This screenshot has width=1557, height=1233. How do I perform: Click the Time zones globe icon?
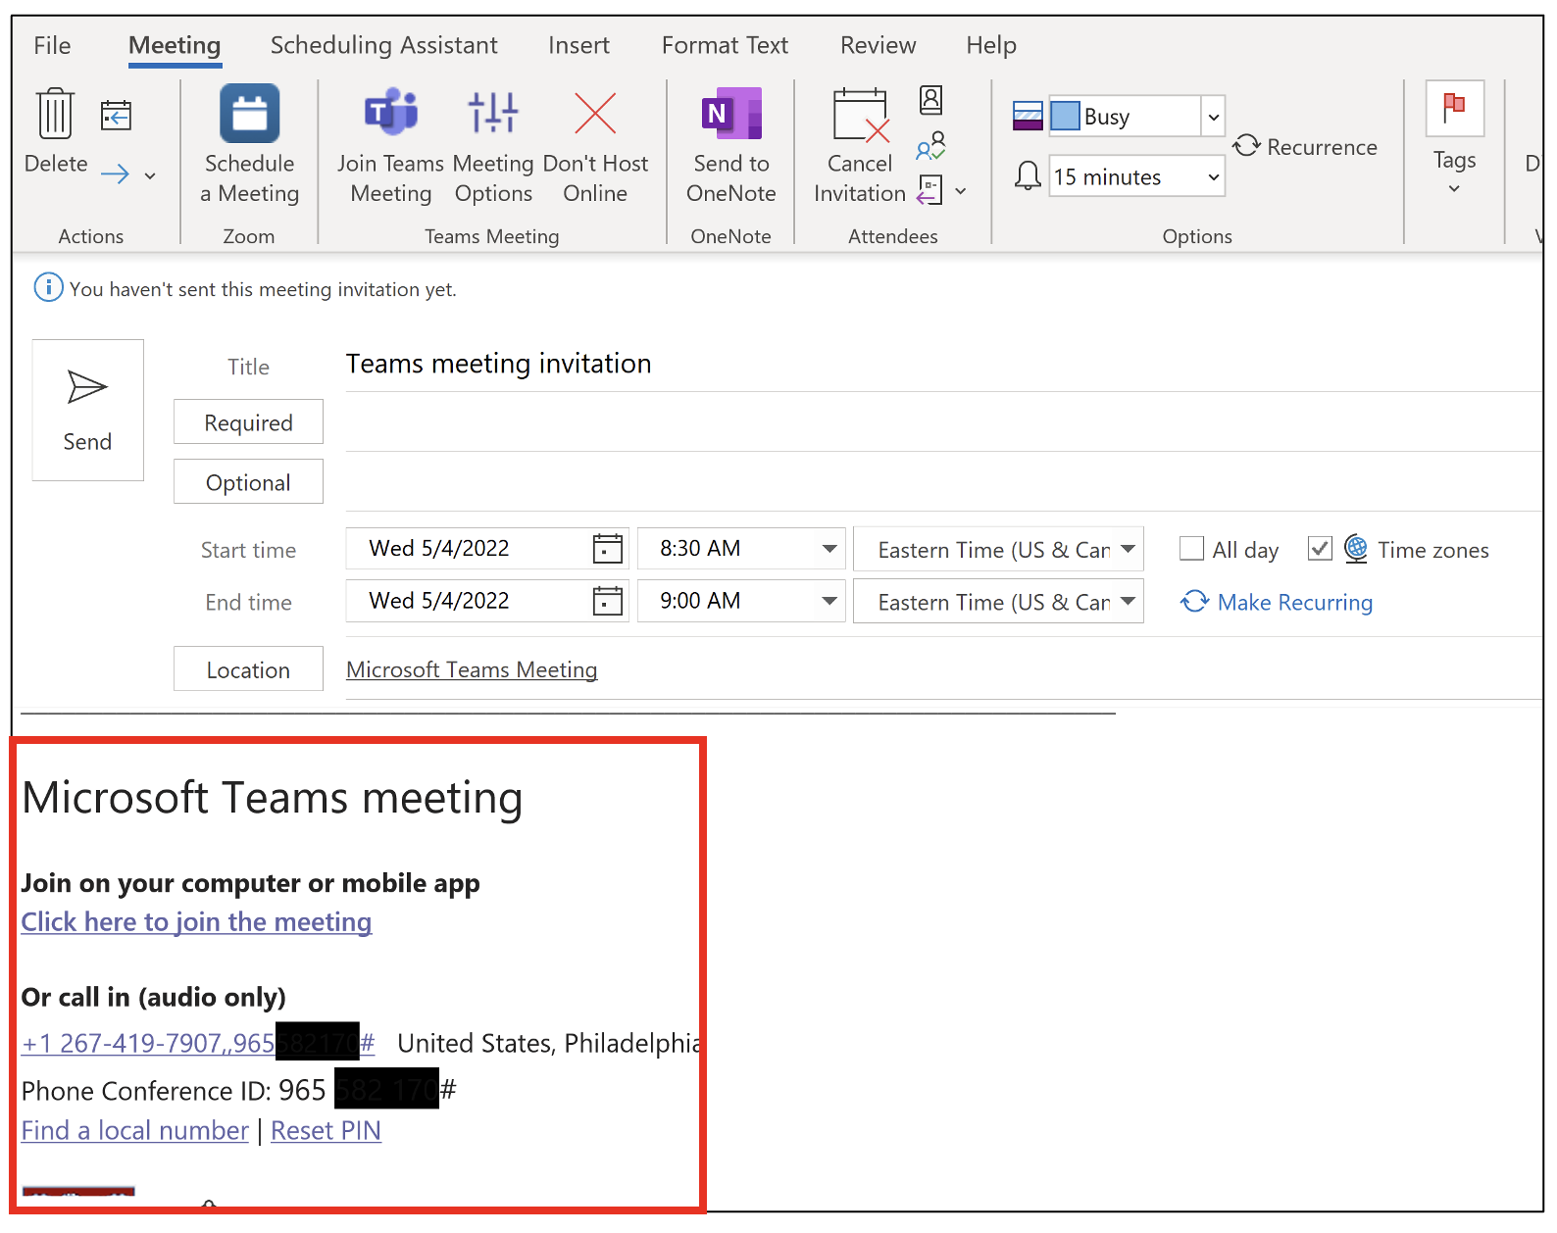pyautogui.click(x=1356, y=549)
